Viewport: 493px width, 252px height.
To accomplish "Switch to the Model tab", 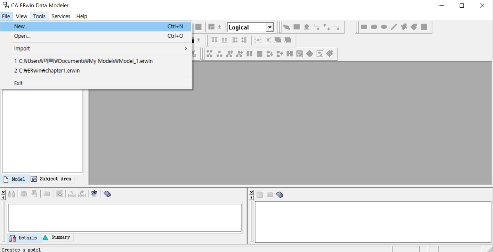I will coord(15,179).
